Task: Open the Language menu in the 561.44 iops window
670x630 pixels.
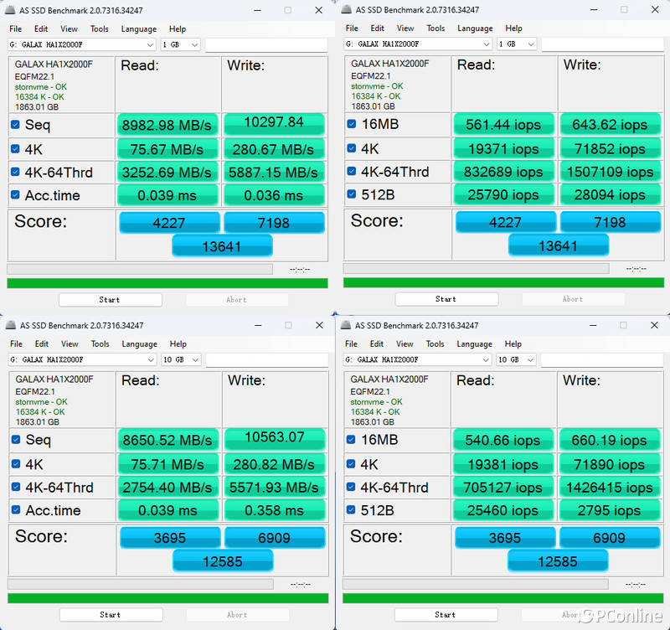Action: pos(475,28)
